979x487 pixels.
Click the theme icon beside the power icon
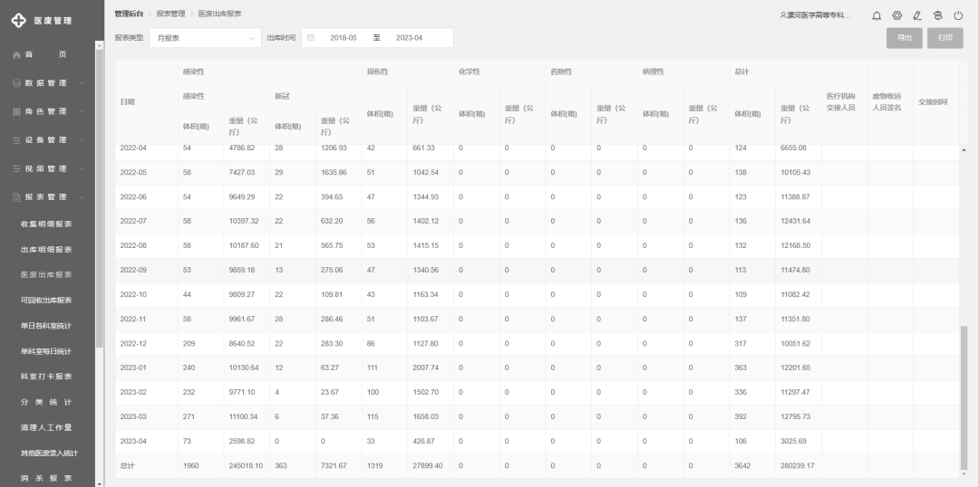click(937, 15)
